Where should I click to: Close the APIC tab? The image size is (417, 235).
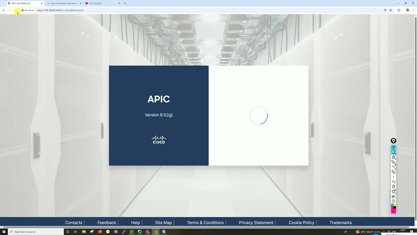[42, 3]
